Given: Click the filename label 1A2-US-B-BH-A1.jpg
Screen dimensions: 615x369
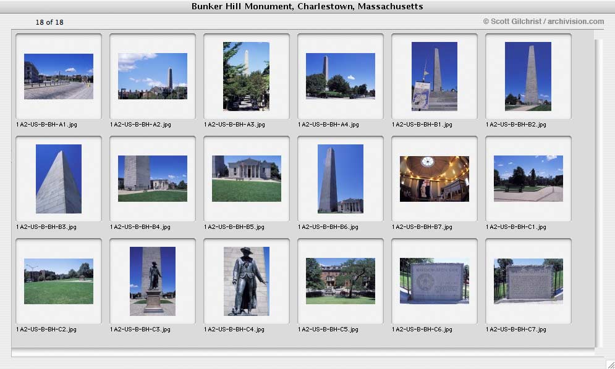Looking at the screenshot, I should pos(47,125).
